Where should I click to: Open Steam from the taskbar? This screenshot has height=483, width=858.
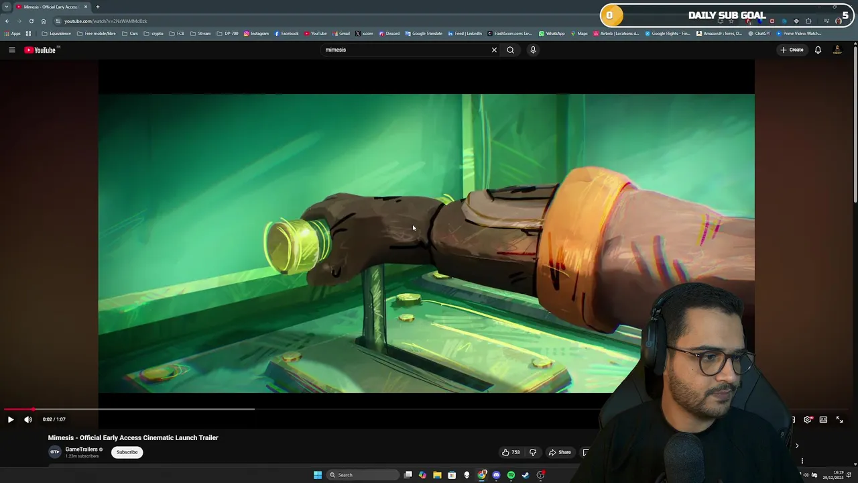pos(526,475)
